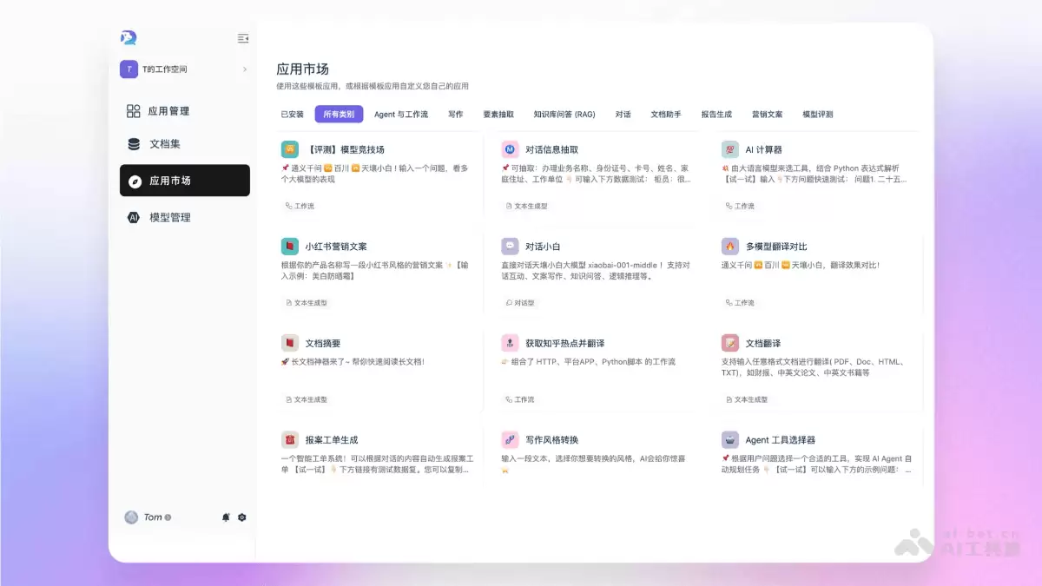Open 应用管理 in the sidebar
Screen dimensions: 1042x586
click(185, 111)
